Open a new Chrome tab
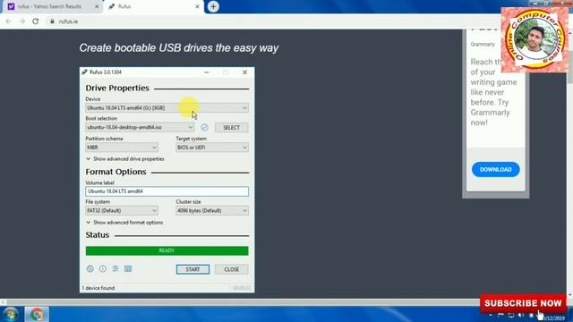 [x=213, y=6]
